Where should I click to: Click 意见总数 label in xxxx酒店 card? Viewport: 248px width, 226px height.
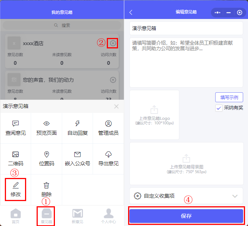tap(15, 55)
